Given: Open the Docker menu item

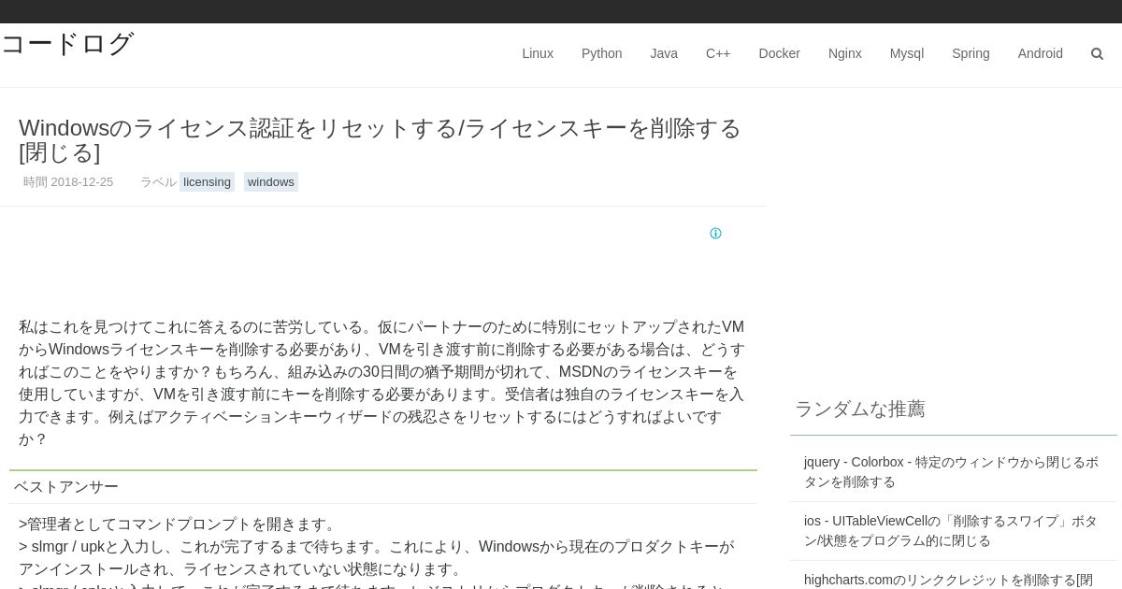Looking at the screenshot, I should pos(779,53).
